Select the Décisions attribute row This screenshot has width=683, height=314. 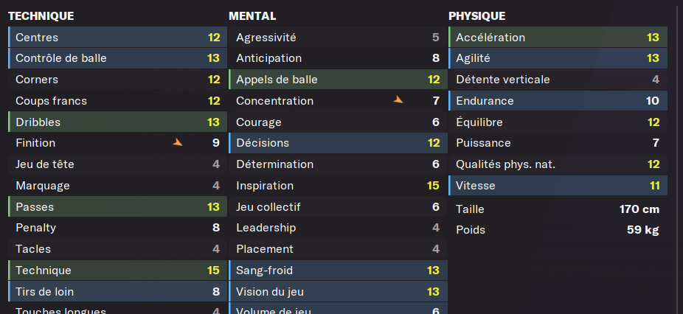pyautogui.click(x=338, y=143)
